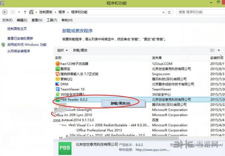Select the 鹏保宝 green icon
Image resolution: width=225 pixels, height=156 pixels.
pos(57,69)
